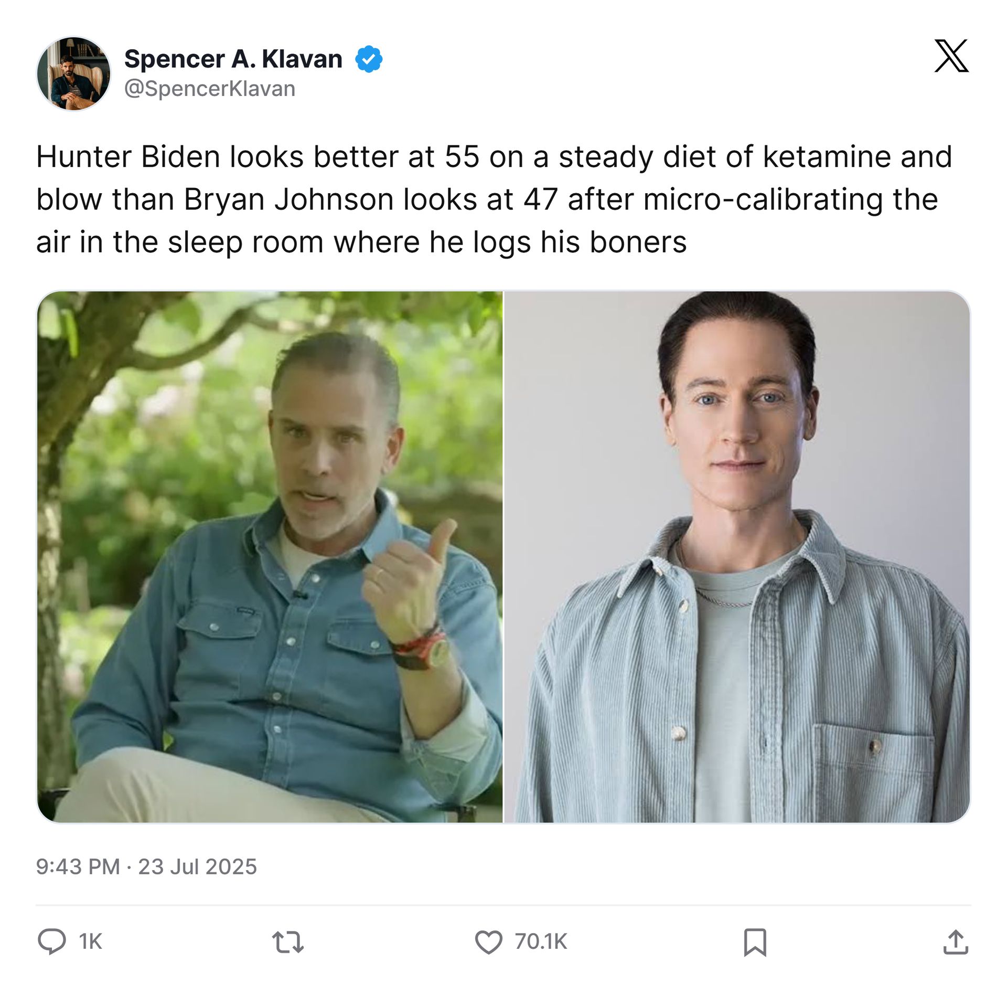Screen dimensions: 1007x995
Task: Click the blue verified checkmark badge
Action: point(369,59)
